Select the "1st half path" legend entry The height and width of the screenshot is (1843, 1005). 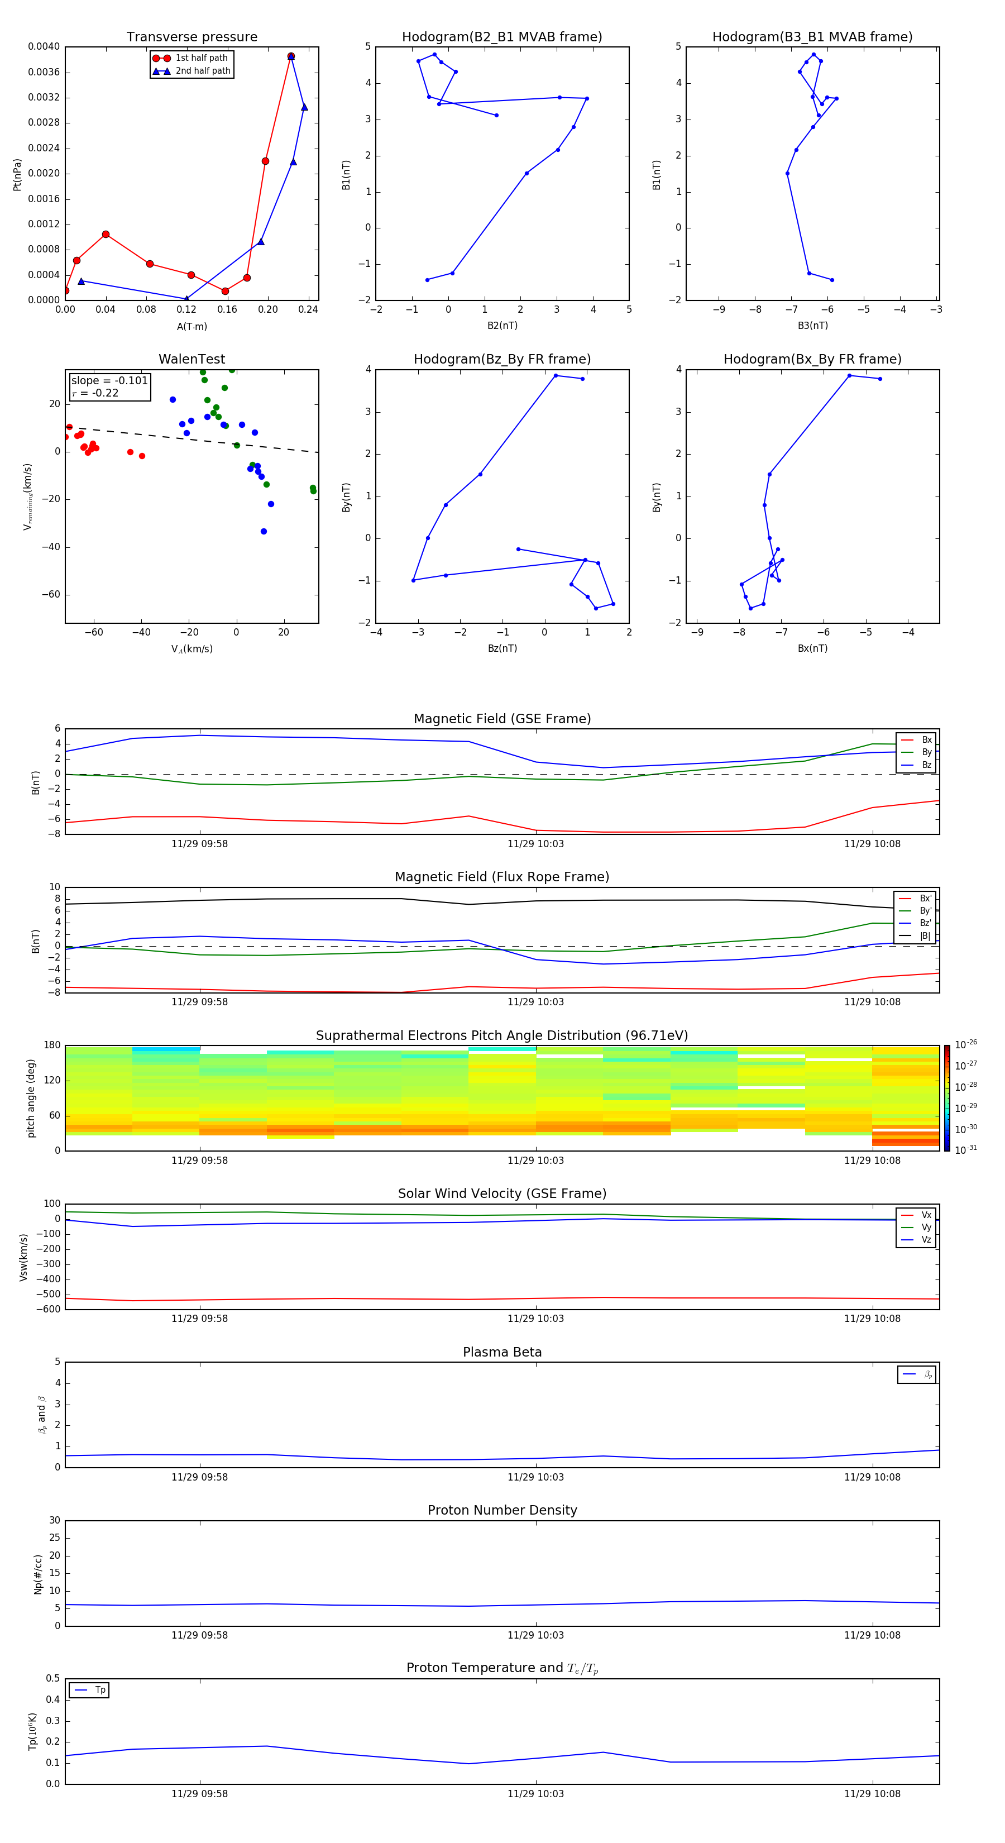191,58
